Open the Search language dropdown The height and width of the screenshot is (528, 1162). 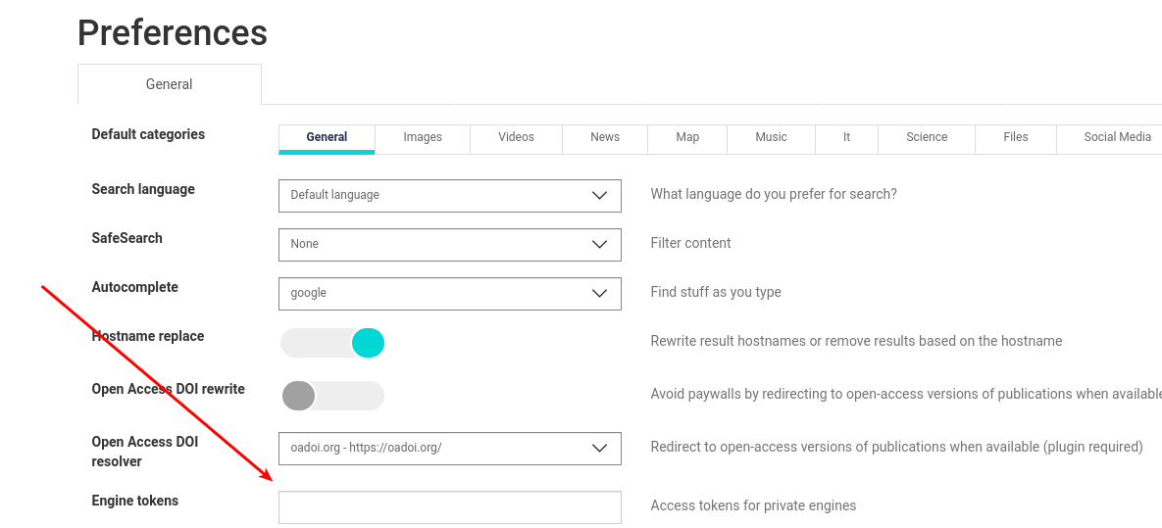[449, 195]
